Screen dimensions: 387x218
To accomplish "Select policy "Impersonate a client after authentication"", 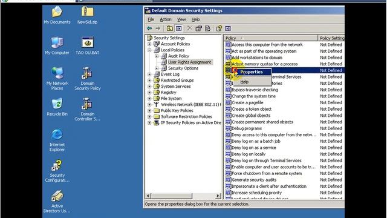I will [269, 186].
